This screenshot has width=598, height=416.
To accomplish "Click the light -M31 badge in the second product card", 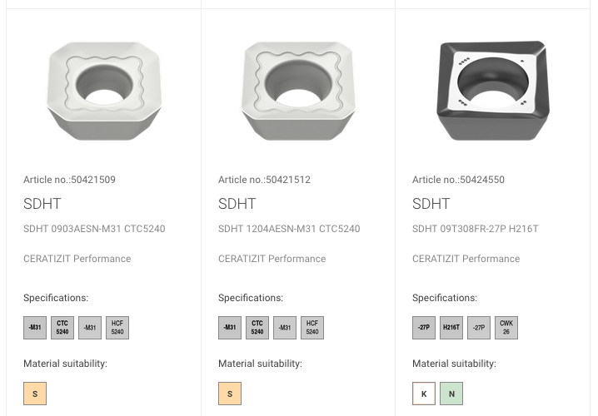I will pos(285,328).
